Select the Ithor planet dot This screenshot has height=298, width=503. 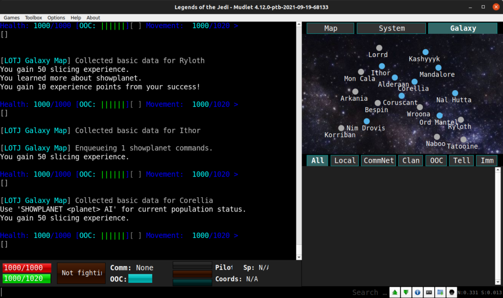coord(382,66)
